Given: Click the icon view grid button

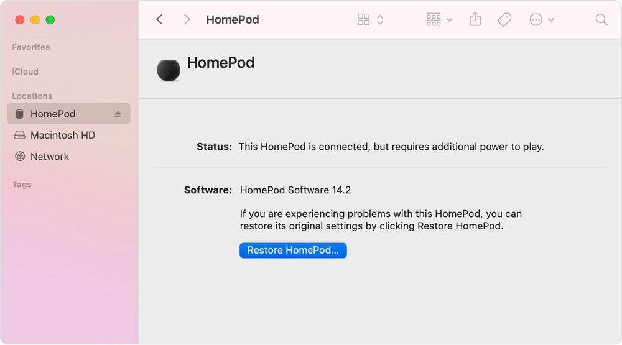Looking at the screenshot, I should pos(364,20).
